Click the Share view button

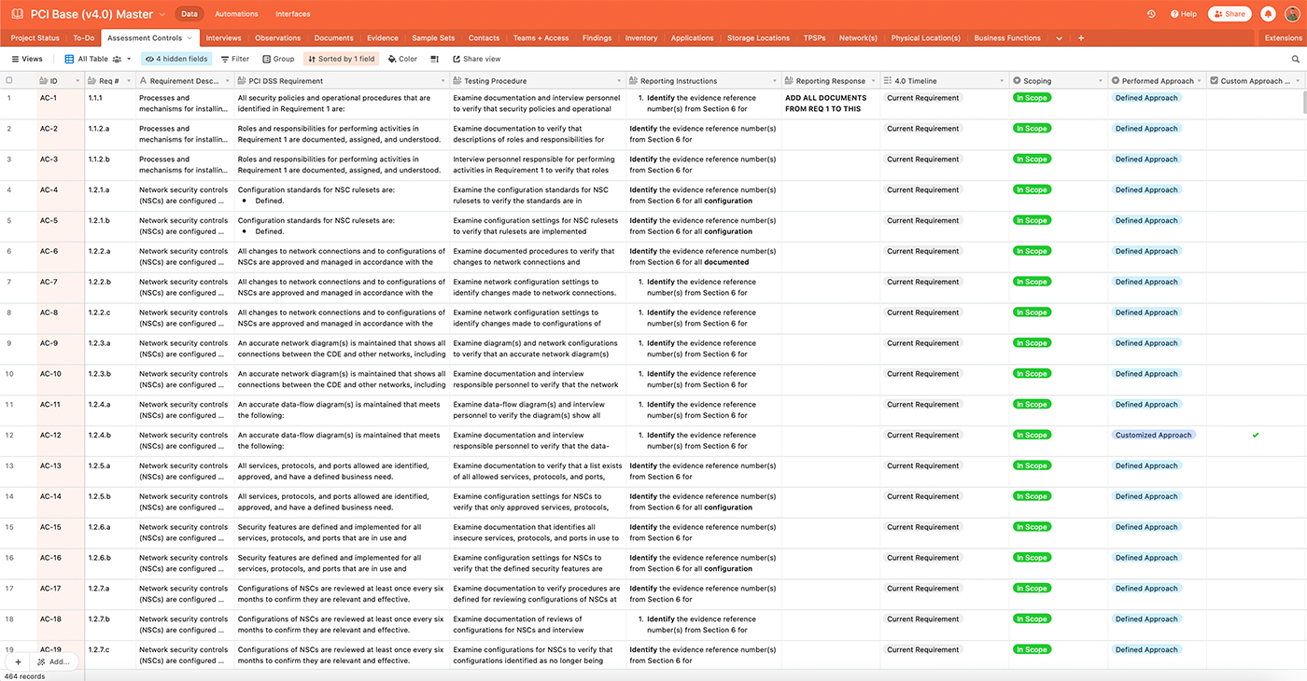pyautogui.click(x=475, y=59)
